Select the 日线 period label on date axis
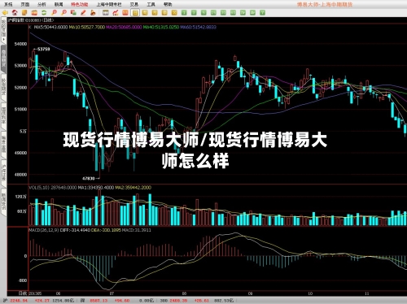Image resolution: width=407 pixels, height=304 pixels. pyautogui.click(x=23, y=293)
